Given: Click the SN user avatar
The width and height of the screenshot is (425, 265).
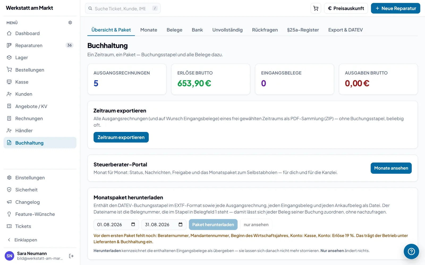Looking at the screenshot, I should [10, 256].
